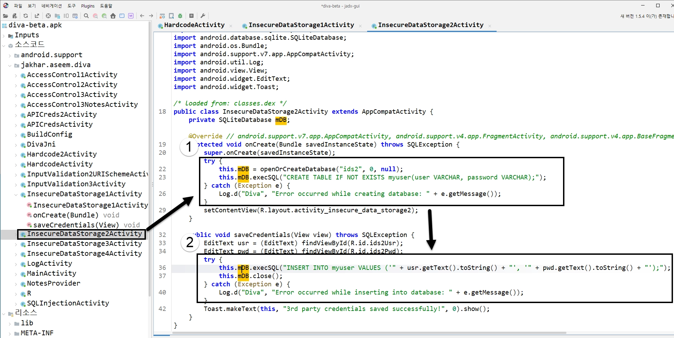The width and height of the screenshot is (674, 338).
Task: Click the project tree vertical scrollbar
Action: (x=150, y=159)
